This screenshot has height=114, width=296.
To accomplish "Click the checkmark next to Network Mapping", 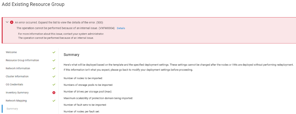I will click(54, 101).
